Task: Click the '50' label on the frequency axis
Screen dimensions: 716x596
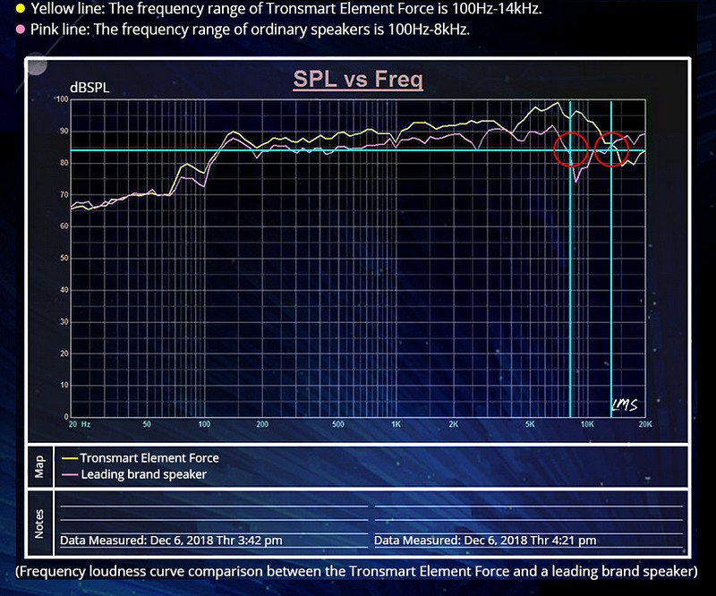Action: [147, 424]
